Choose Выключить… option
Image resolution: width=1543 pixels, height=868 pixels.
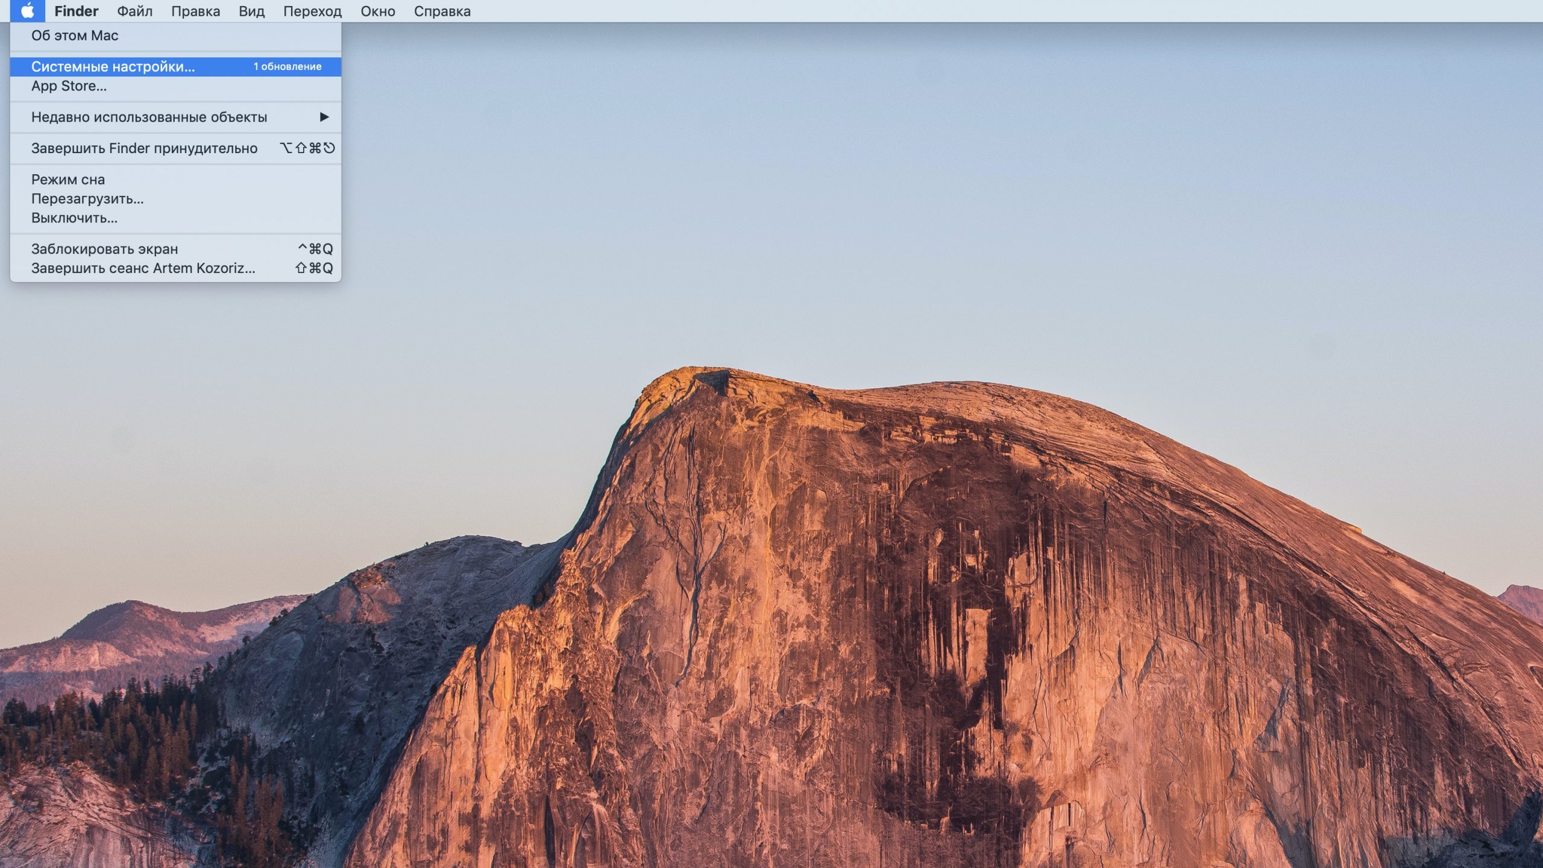tap(74, 218)
